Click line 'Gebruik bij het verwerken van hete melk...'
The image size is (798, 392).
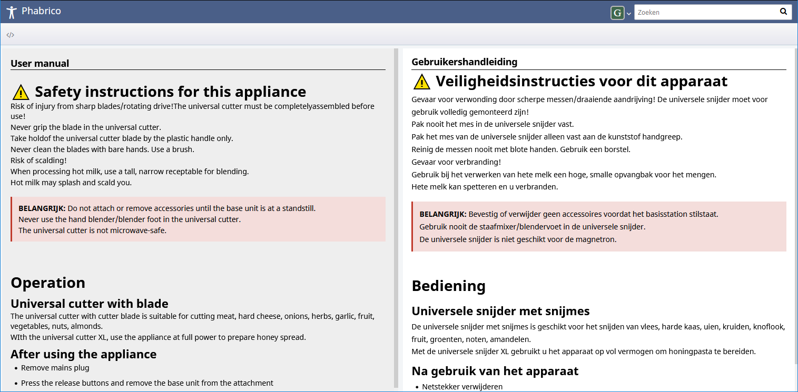click(564, 175)
